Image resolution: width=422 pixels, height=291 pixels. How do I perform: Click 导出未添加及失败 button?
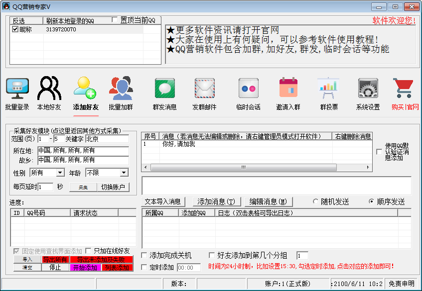(x=101, y=260)
